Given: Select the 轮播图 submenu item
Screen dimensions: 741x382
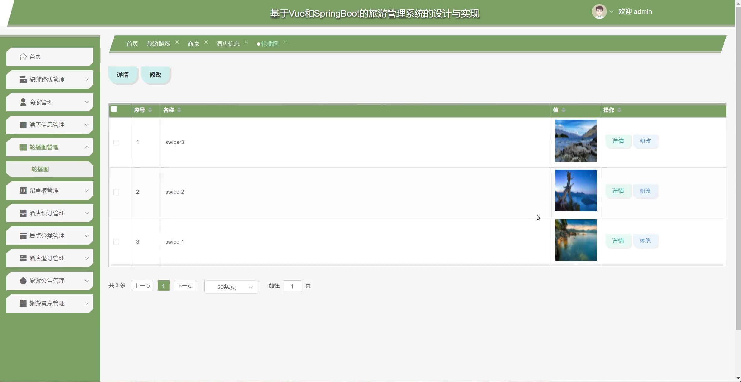Looking at the screenshot, I should tap(40, 169).
